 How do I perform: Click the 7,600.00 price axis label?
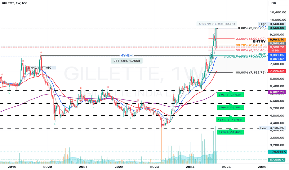pyautogui.click(x=277, y=64)
